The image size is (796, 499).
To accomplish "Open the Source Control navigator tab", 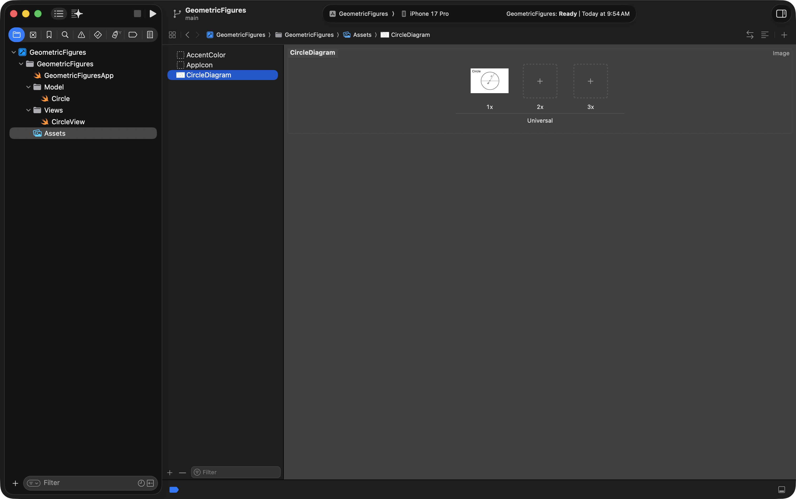I will [x=33, y=35].
